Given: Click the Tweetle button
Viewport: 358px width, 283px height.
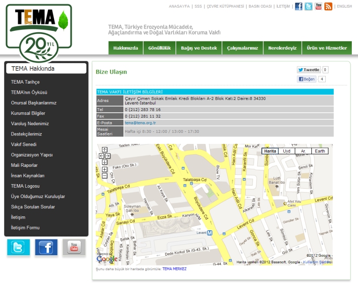Looking at the screenshot, I should [309, 70].
